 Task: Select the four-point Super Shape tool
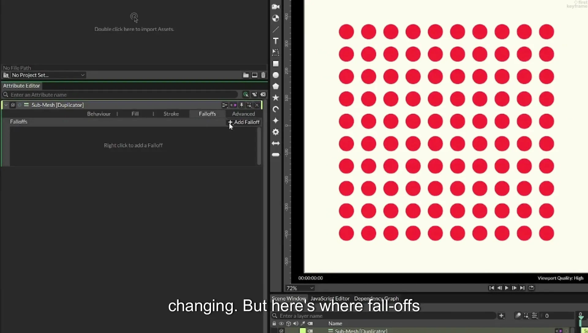coord(276,121)
